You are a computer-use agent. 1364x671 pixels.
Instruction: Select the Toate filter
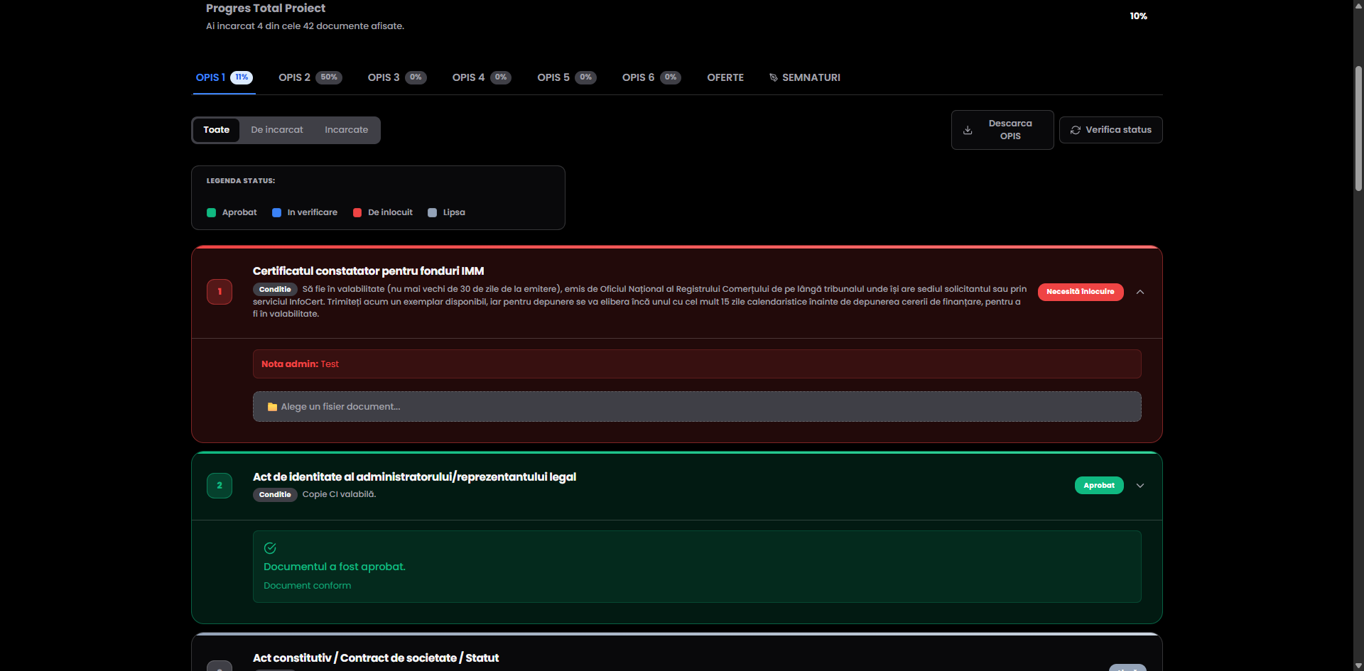(217, 130)
